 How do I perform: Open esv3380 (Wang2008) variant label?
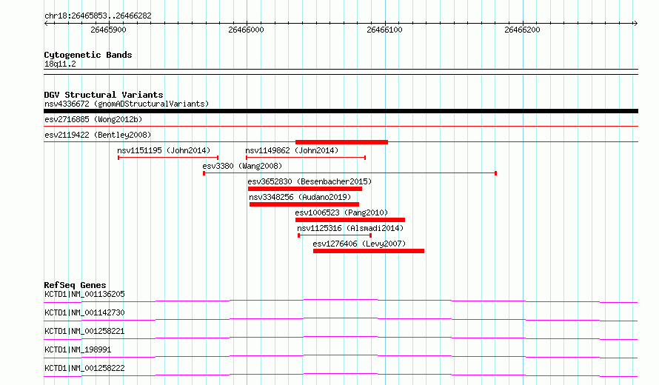click(242, 166)
